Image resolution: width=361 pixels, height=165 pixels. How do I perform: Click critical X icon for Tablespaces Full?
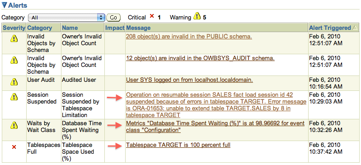pyautogui.click(x=14, y=147)
